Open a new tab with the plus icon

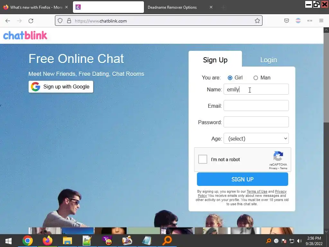223,7
